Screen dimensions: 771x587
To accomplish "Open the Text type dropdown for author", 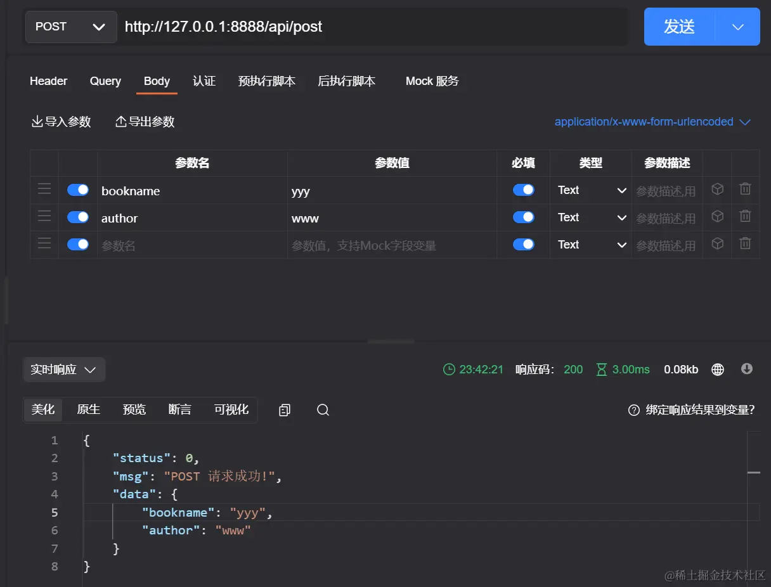I will (592, 217).
